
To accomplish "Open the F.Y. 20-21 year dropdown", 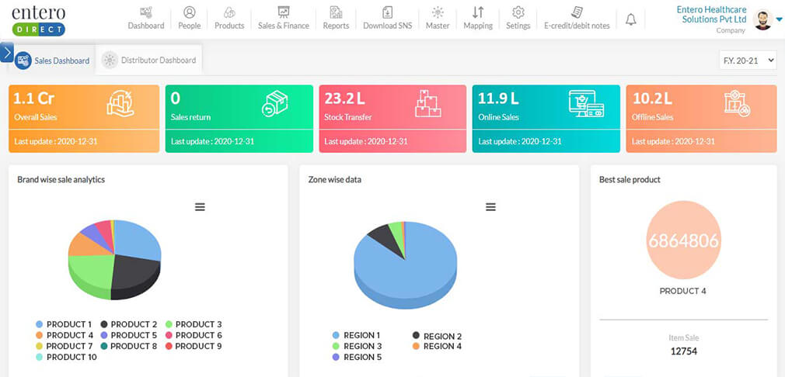I will [748, 60].
